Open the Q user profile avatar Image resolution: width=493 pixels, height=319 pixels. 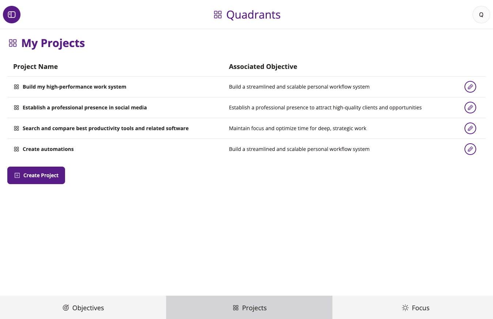481,15
